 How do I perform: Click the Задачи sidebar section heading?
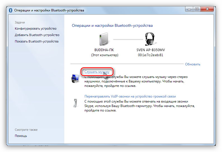[20, 22]
